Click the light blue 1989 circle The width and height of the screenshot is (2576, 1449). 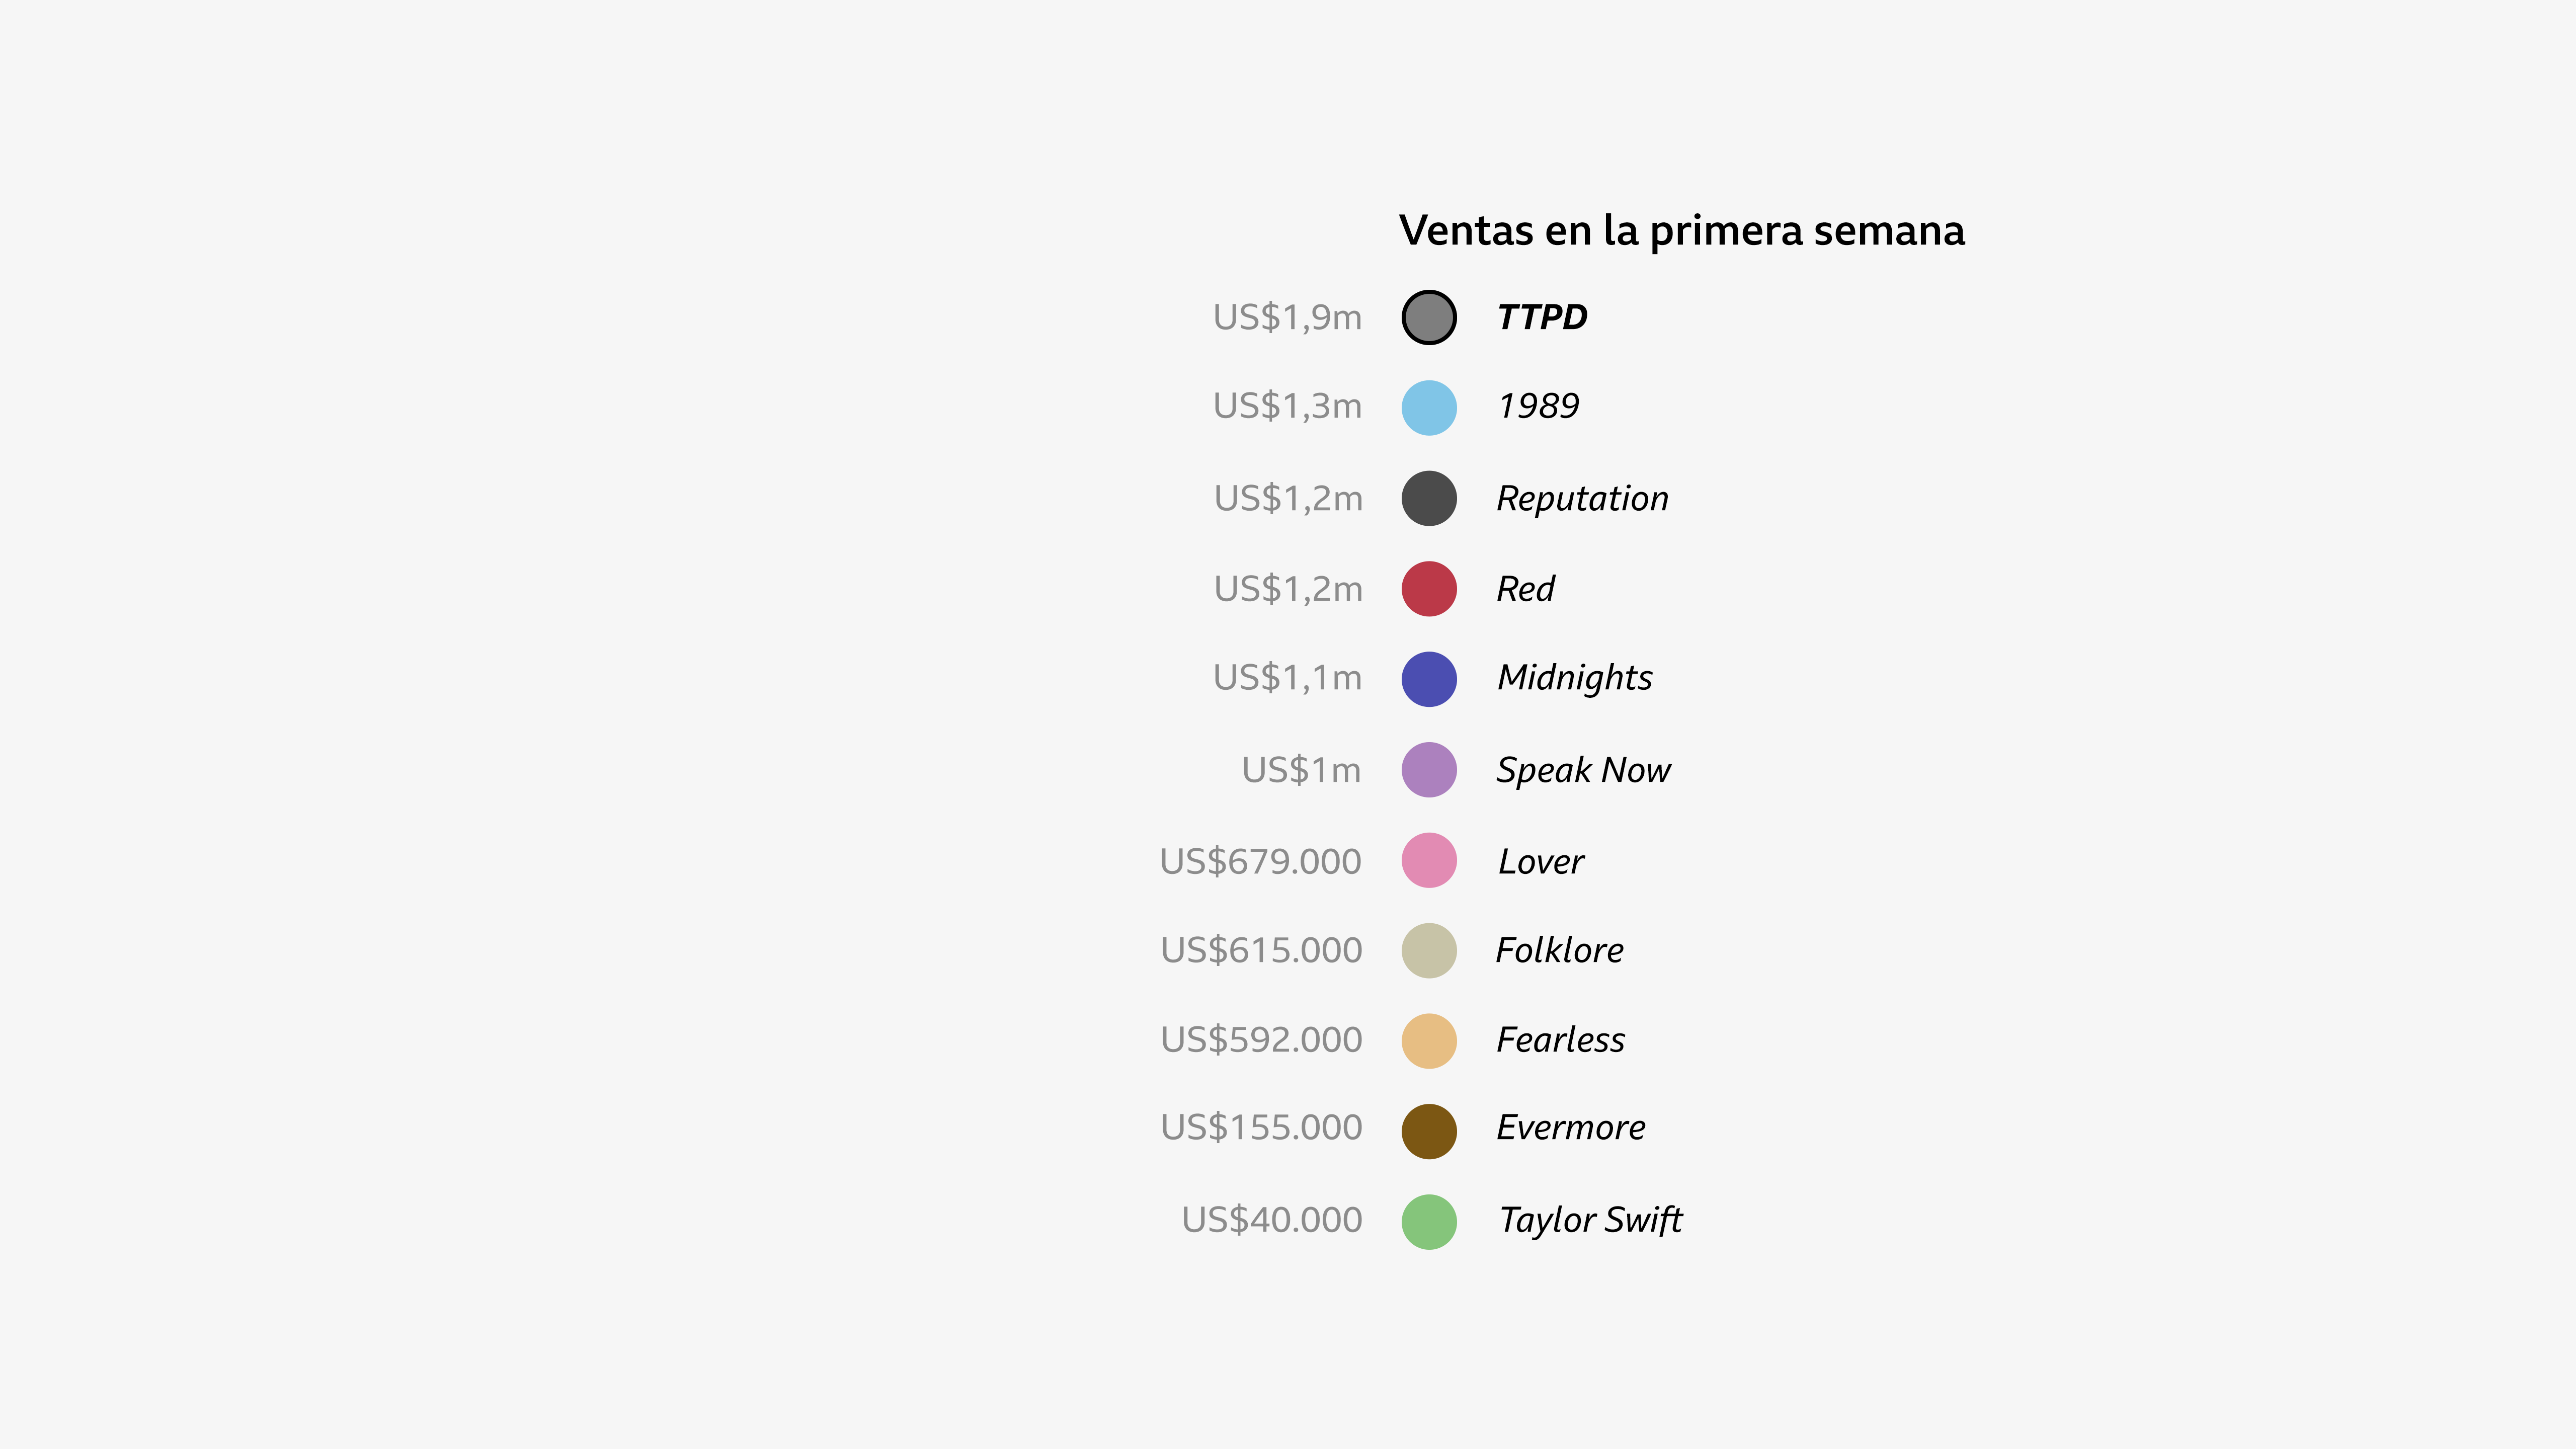1429,408
